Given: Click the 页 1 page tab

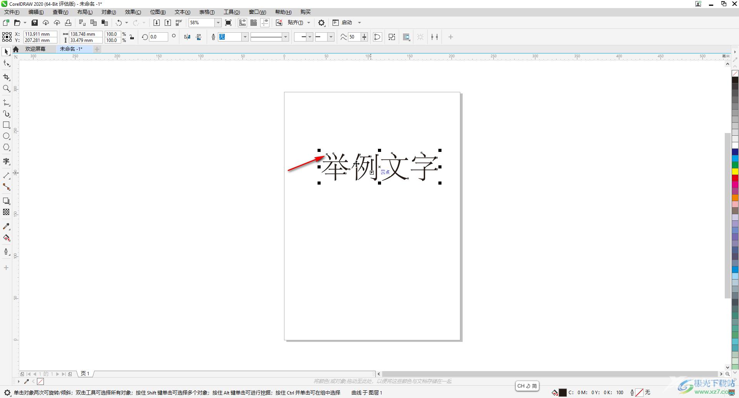Looking at the screenshot, I should [x=85, y=373].
